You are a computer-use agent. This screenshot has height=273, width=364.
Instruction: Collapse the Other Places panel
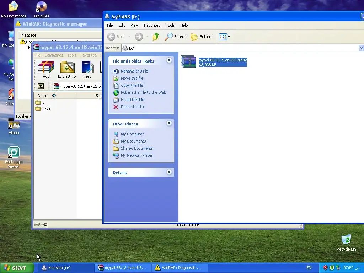tap(169, 123)
